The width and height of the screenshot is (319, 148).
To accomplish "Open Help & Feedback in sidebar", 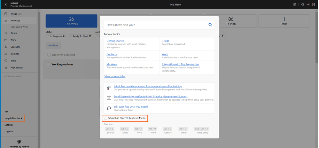I will coord(13,118).
